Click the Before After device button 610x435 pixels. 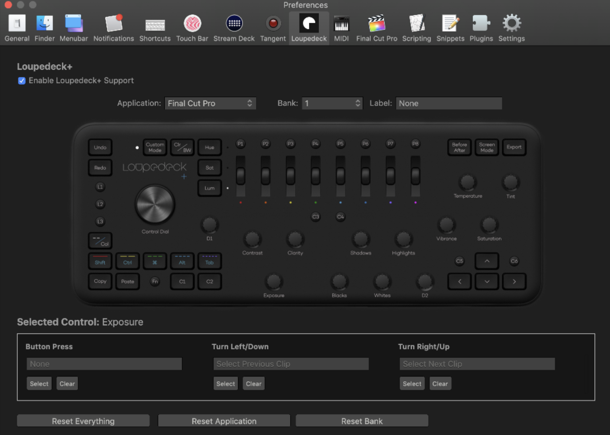pyautogui.click(x=459, y=147)
